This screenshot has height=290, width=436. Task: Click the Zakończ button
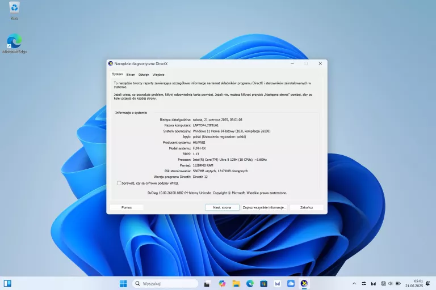(x=307, y=207)
